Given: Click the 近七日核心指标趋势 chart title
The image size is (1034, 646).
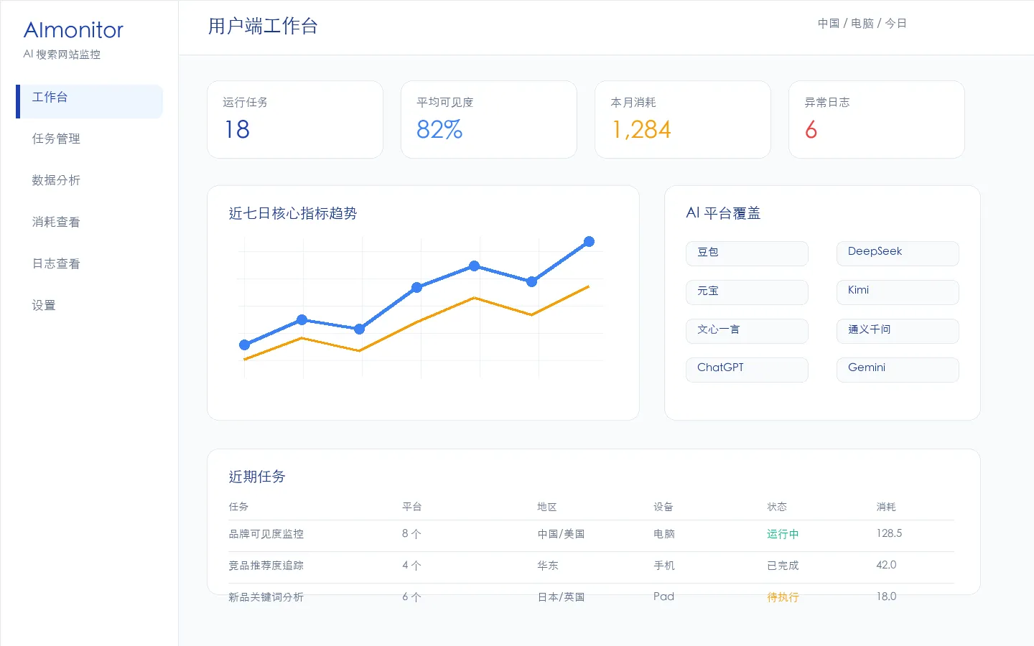Looking at the screenshot, I should (293, 213).
